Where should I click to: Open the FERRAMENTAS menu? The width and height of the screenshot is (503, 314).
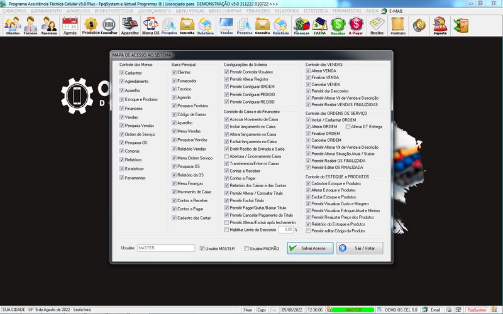[x=348, y=11]
